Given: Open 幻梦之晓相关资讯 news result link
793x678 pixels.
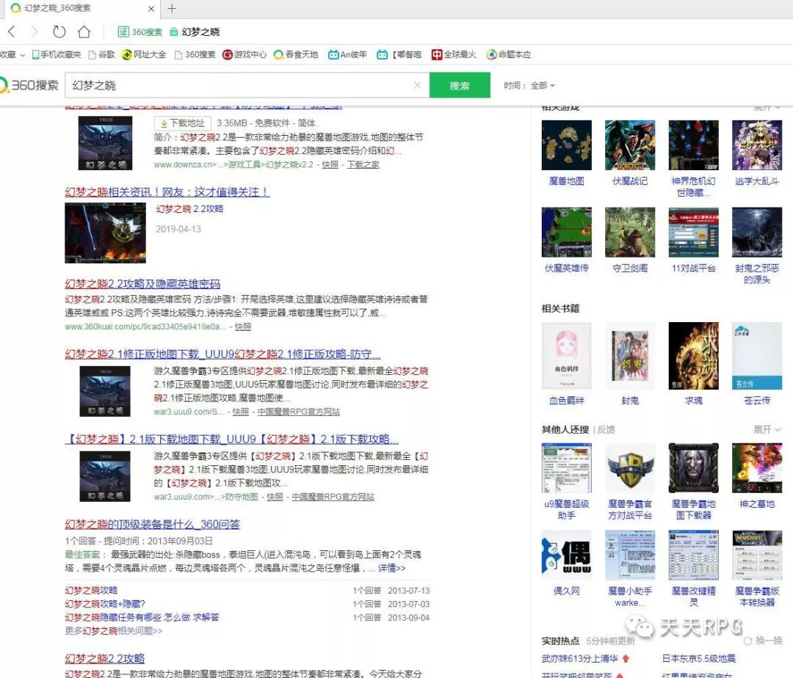Looking at the screenshot, I should pos(167,192).
